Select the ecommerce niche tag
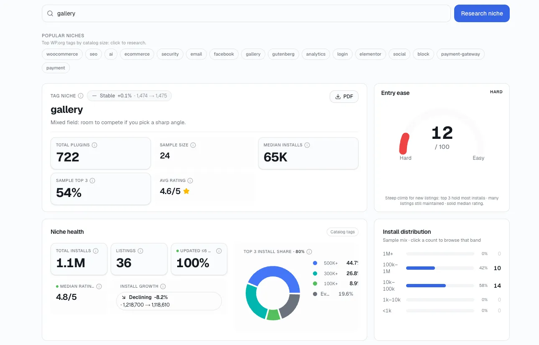 [137, 54]
